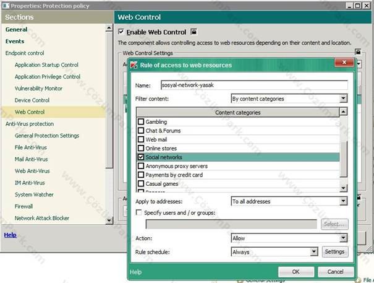Check the Chat & Forums category

(x=141, y=131)
